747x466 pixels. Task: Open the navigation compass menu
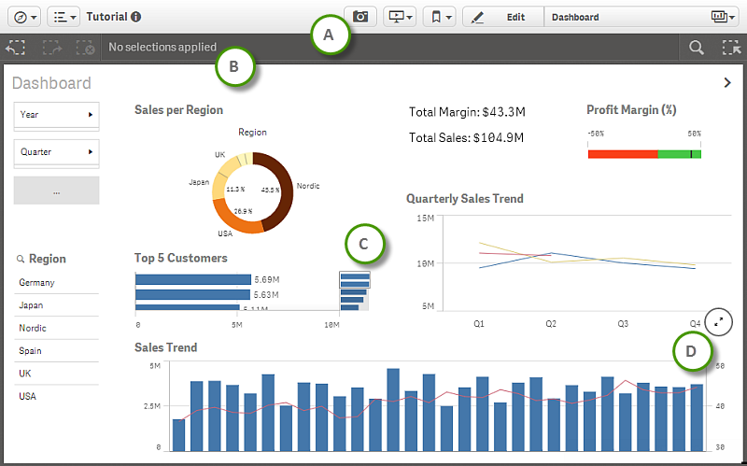tap(23, 17)
